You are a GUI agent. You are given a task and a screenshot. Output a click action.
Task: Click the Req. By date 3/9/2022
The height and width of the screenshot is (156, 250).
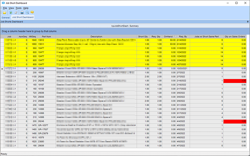[x=183, y=101]
